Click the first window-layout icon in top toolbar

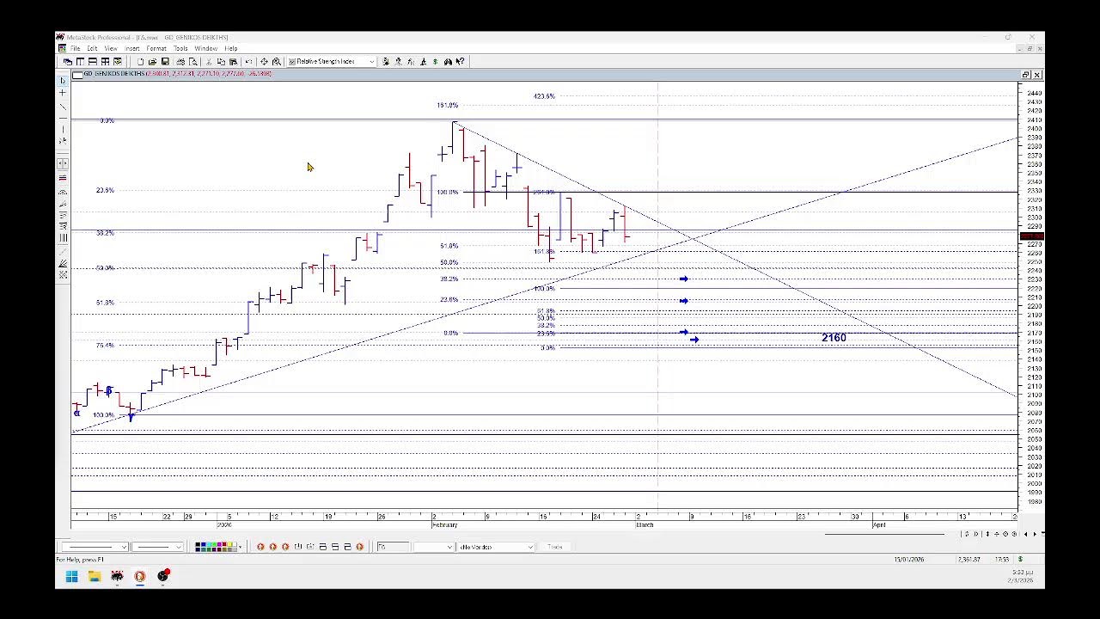coord(67,62)
